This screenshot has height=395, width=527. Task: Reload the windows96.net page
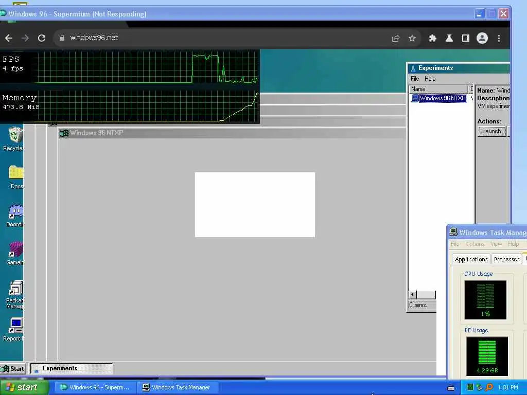(x=42, y=38)
